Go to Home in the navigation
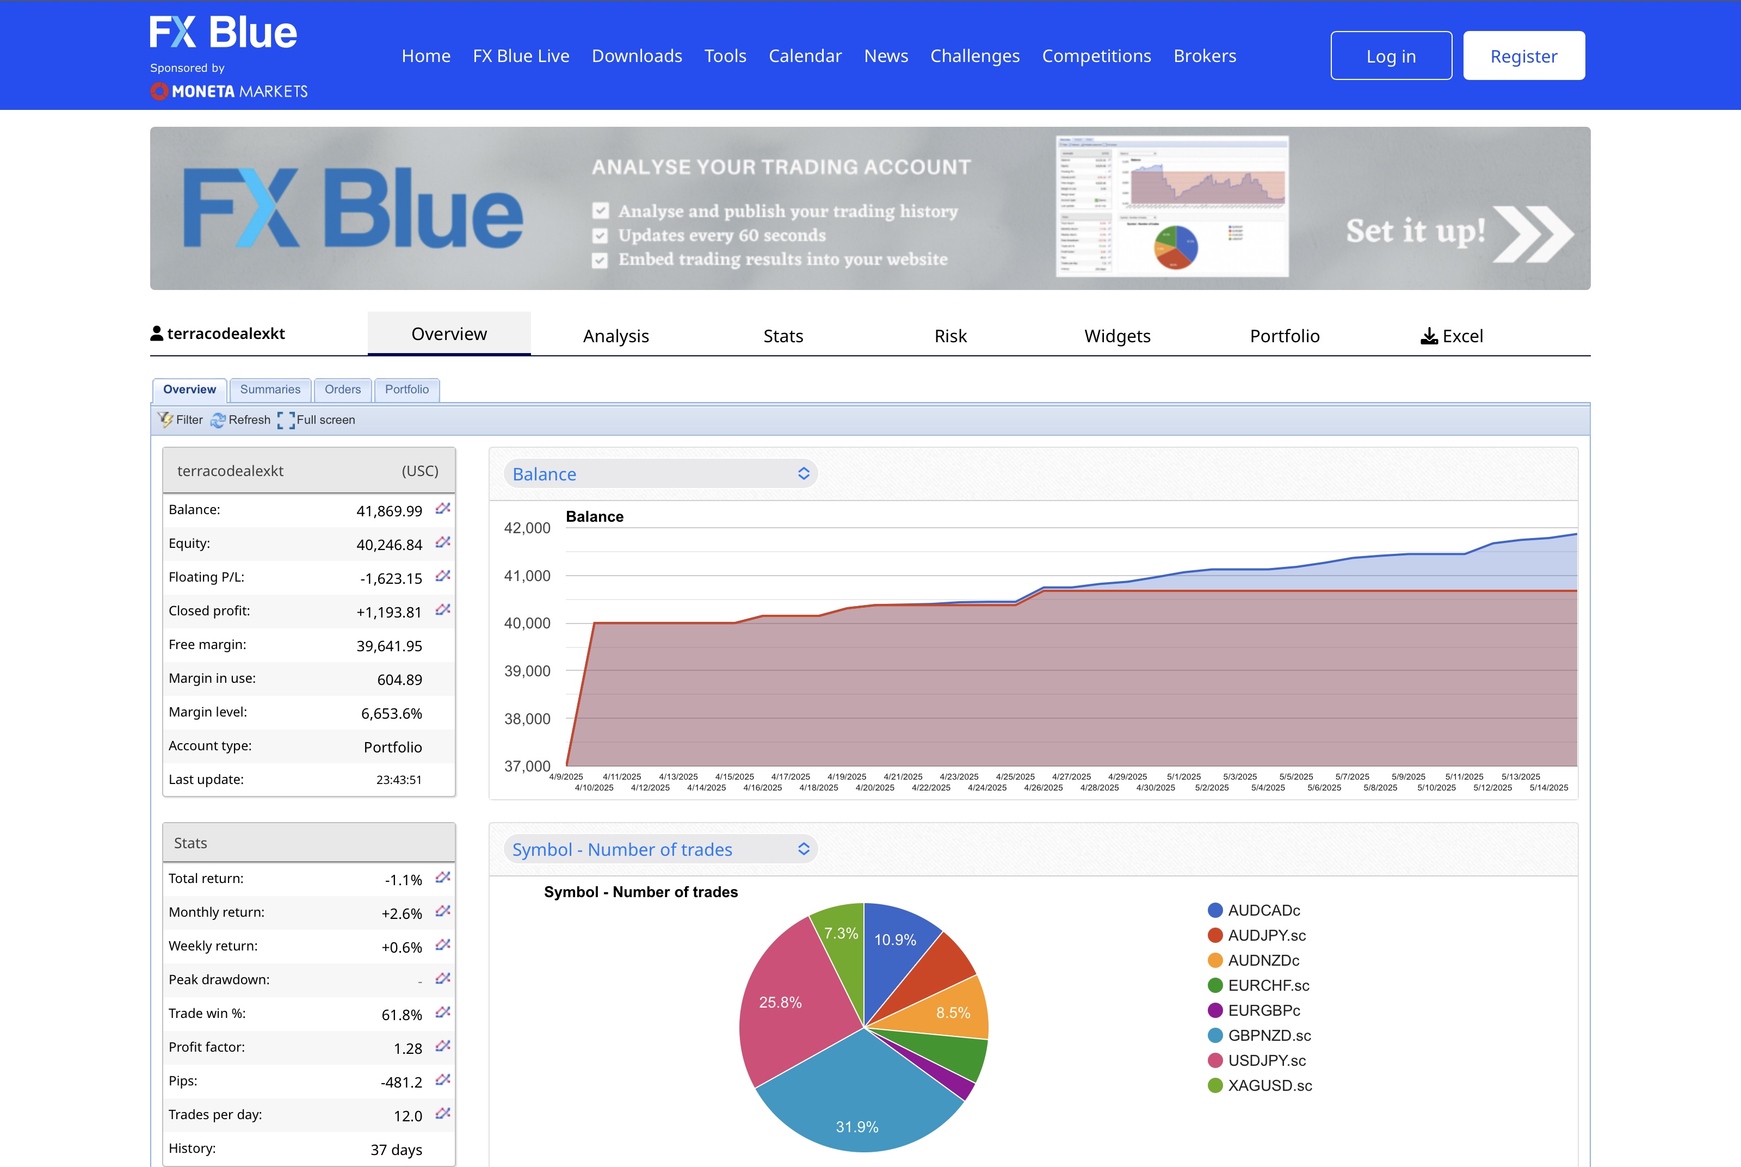 [426, 56]
